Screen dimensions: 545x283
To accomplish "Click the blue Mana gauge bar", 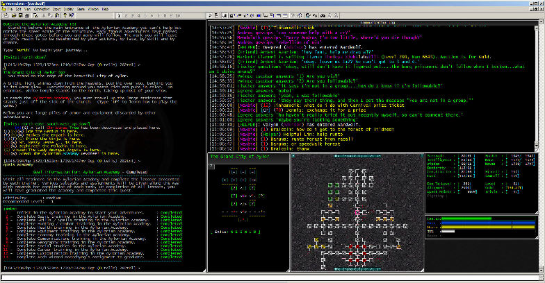I will [488, 223].
